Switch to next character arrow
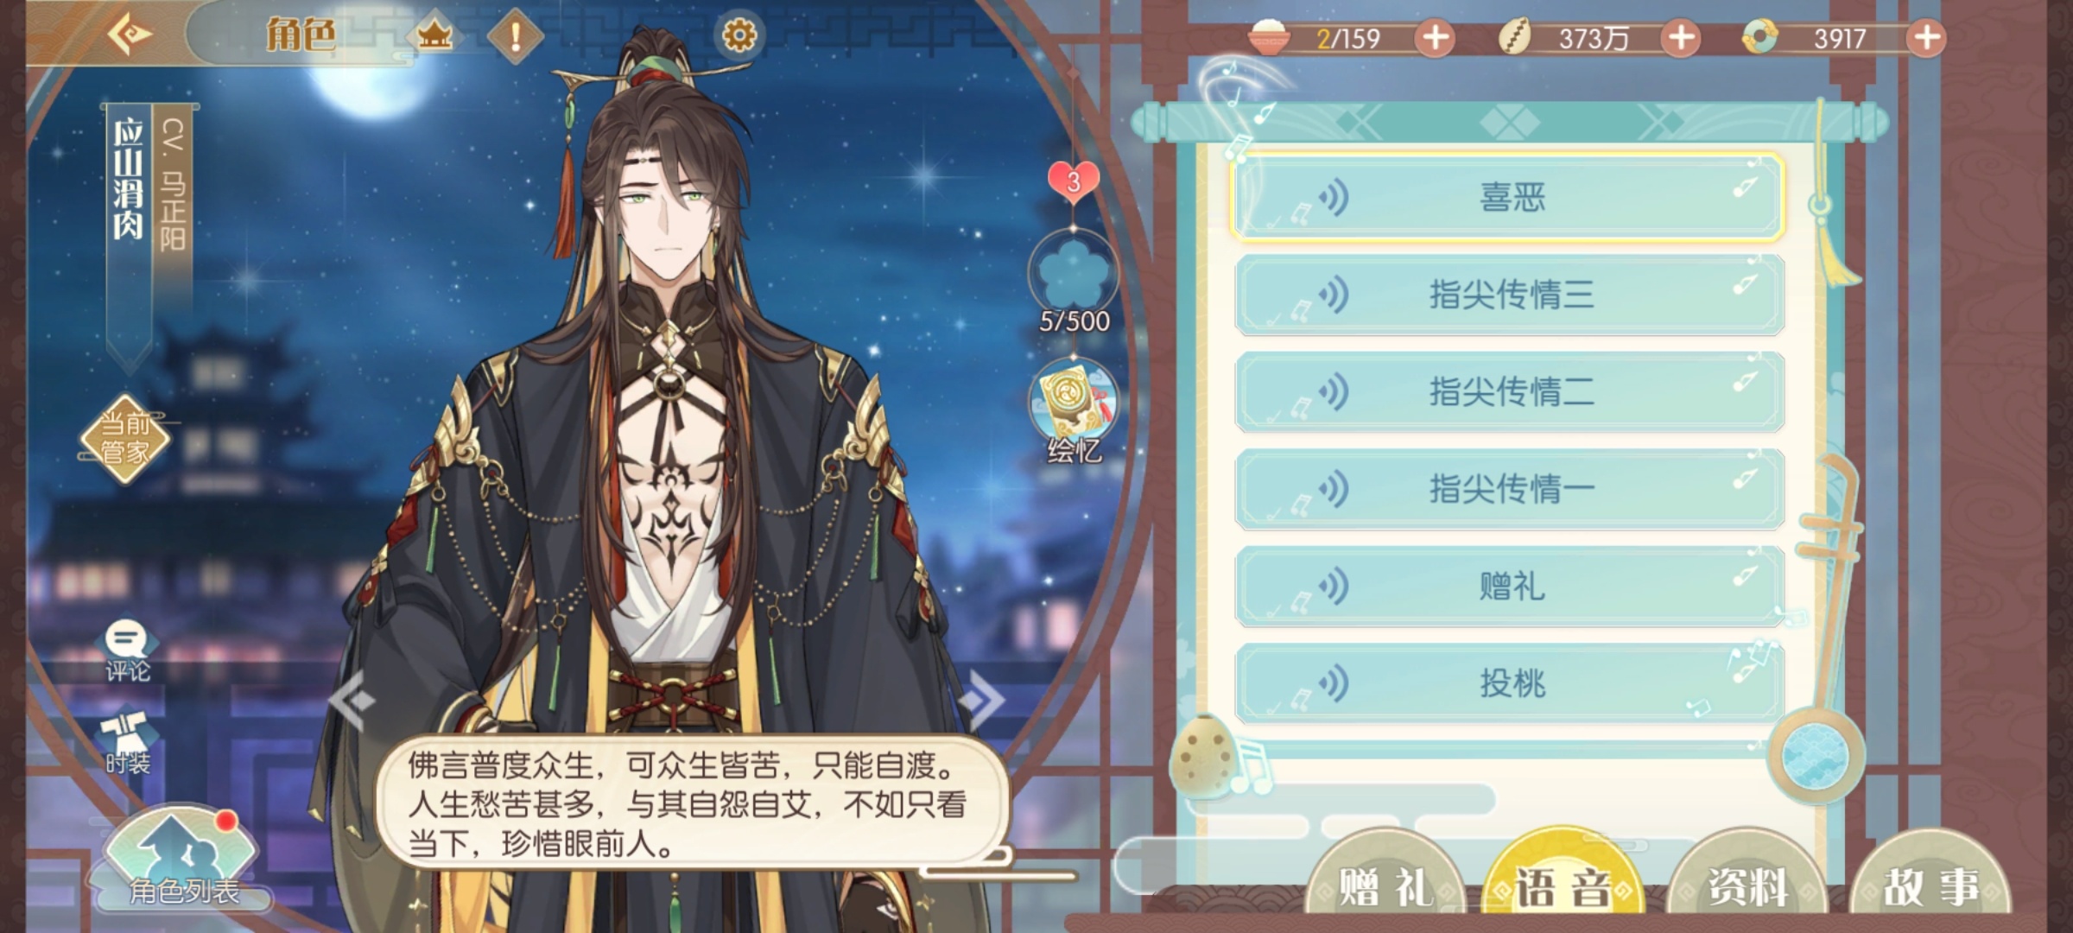This screenshot has height=933, width=2073. [x=981, y=698]
